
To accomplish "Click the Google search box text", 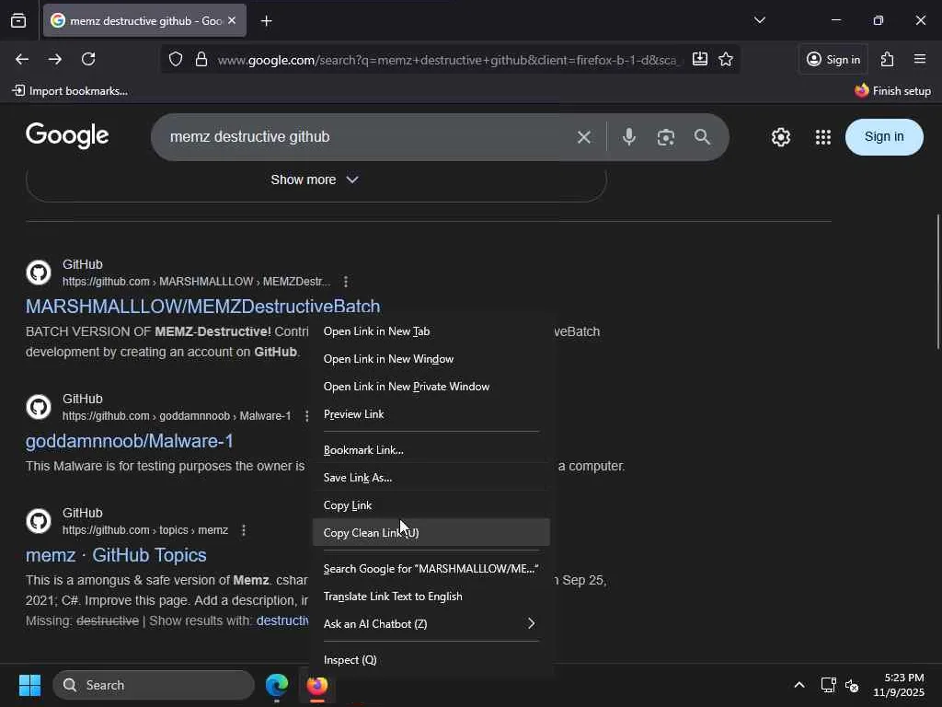I will point(250,136).
